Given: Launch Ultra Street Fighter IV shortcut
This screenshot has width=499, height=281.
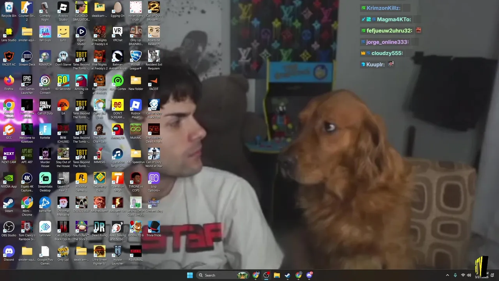Looking at the screenshot, I should [99, 256].
